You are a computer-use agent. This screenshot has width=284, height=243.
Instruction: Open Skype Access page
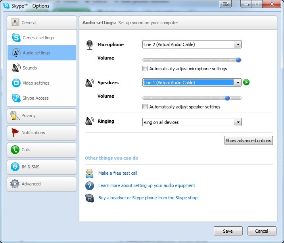click(x=42, y=98)
